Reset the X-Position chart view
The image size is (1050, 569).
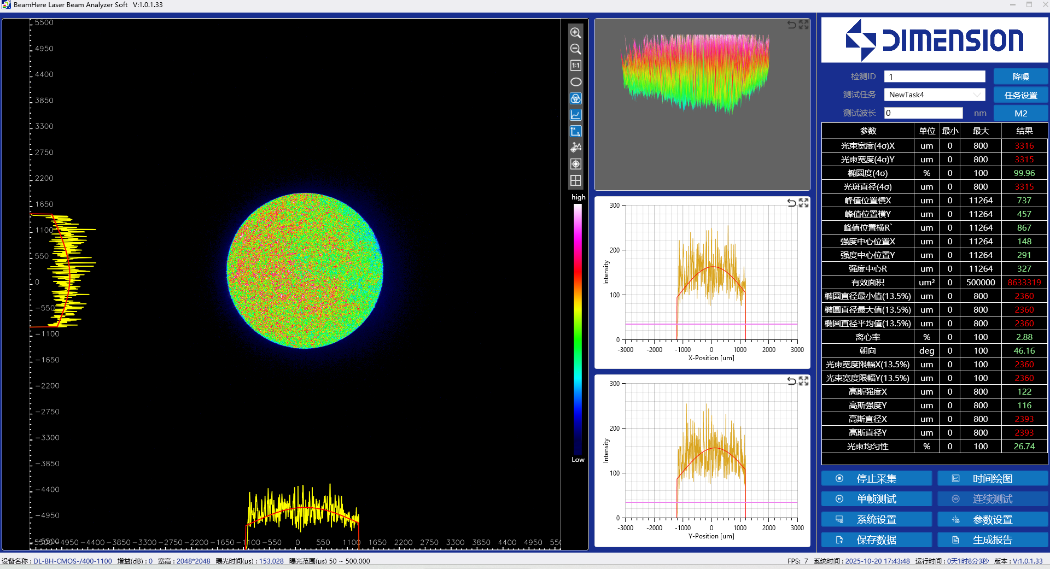[x=791, y=203]
